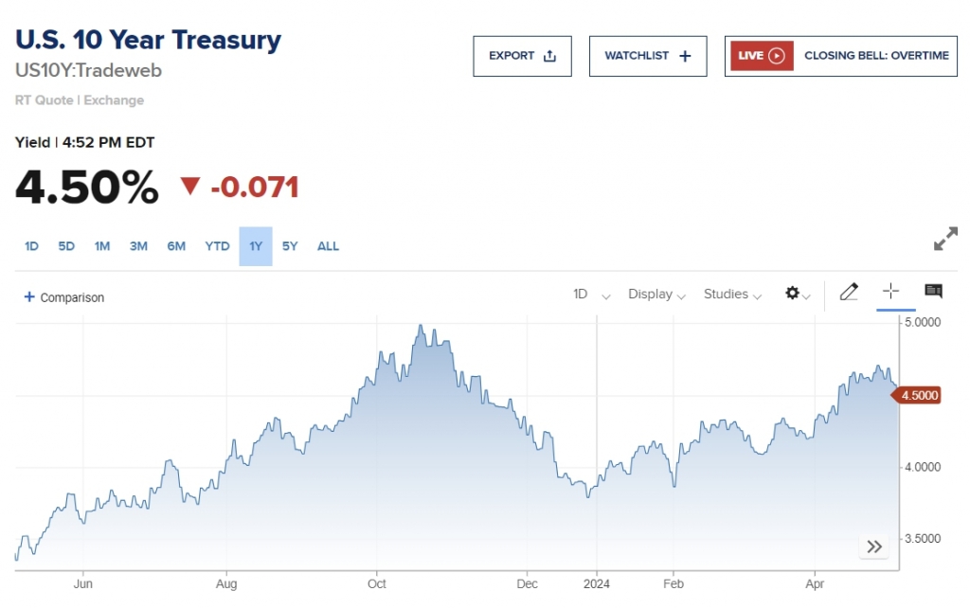Switch to the 5Y time range
This screenshot has height=609, width=970.
click(290, 246)
